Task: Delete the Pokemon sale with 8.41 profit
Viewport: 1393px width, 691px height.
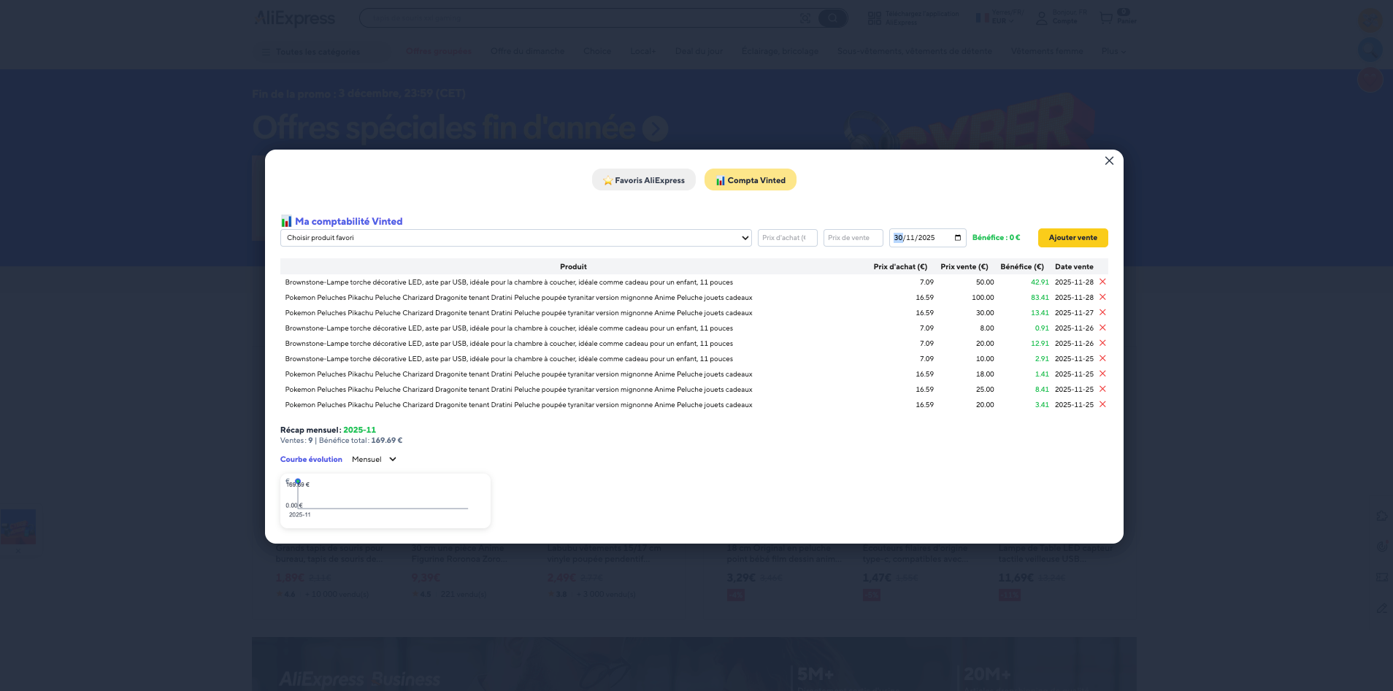Action: click(x=1102, y=389)
